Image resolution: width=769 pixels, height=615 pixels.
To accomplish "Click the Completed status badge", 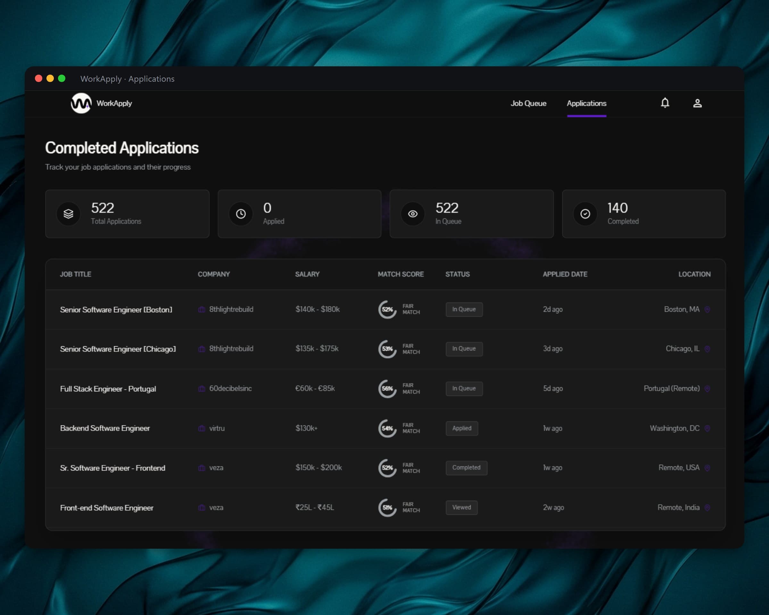I will point(467,468).
